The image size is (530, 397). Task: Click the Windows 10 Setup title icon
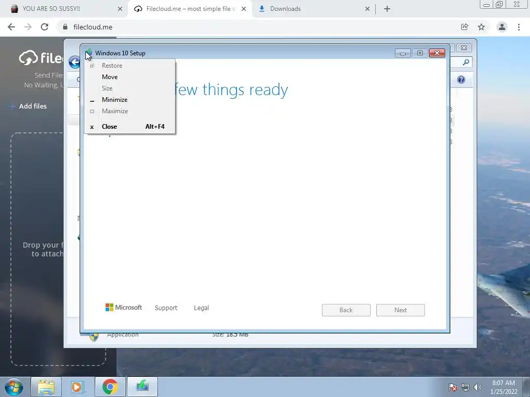(89, 53)
